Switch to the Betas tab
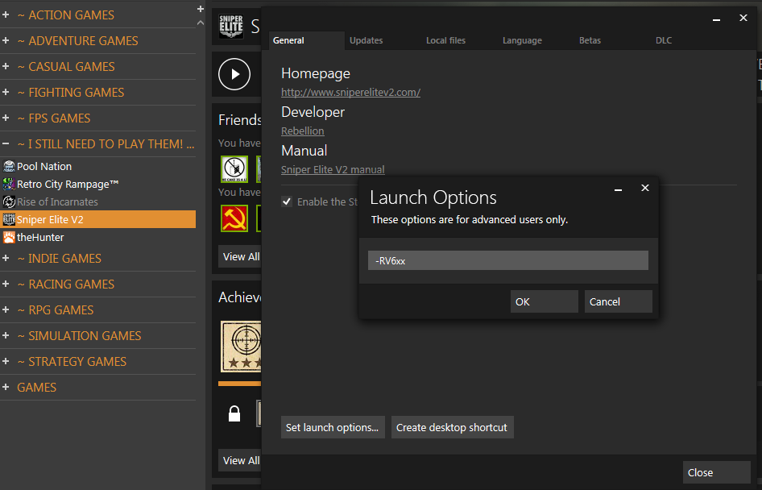 [590, 40]
